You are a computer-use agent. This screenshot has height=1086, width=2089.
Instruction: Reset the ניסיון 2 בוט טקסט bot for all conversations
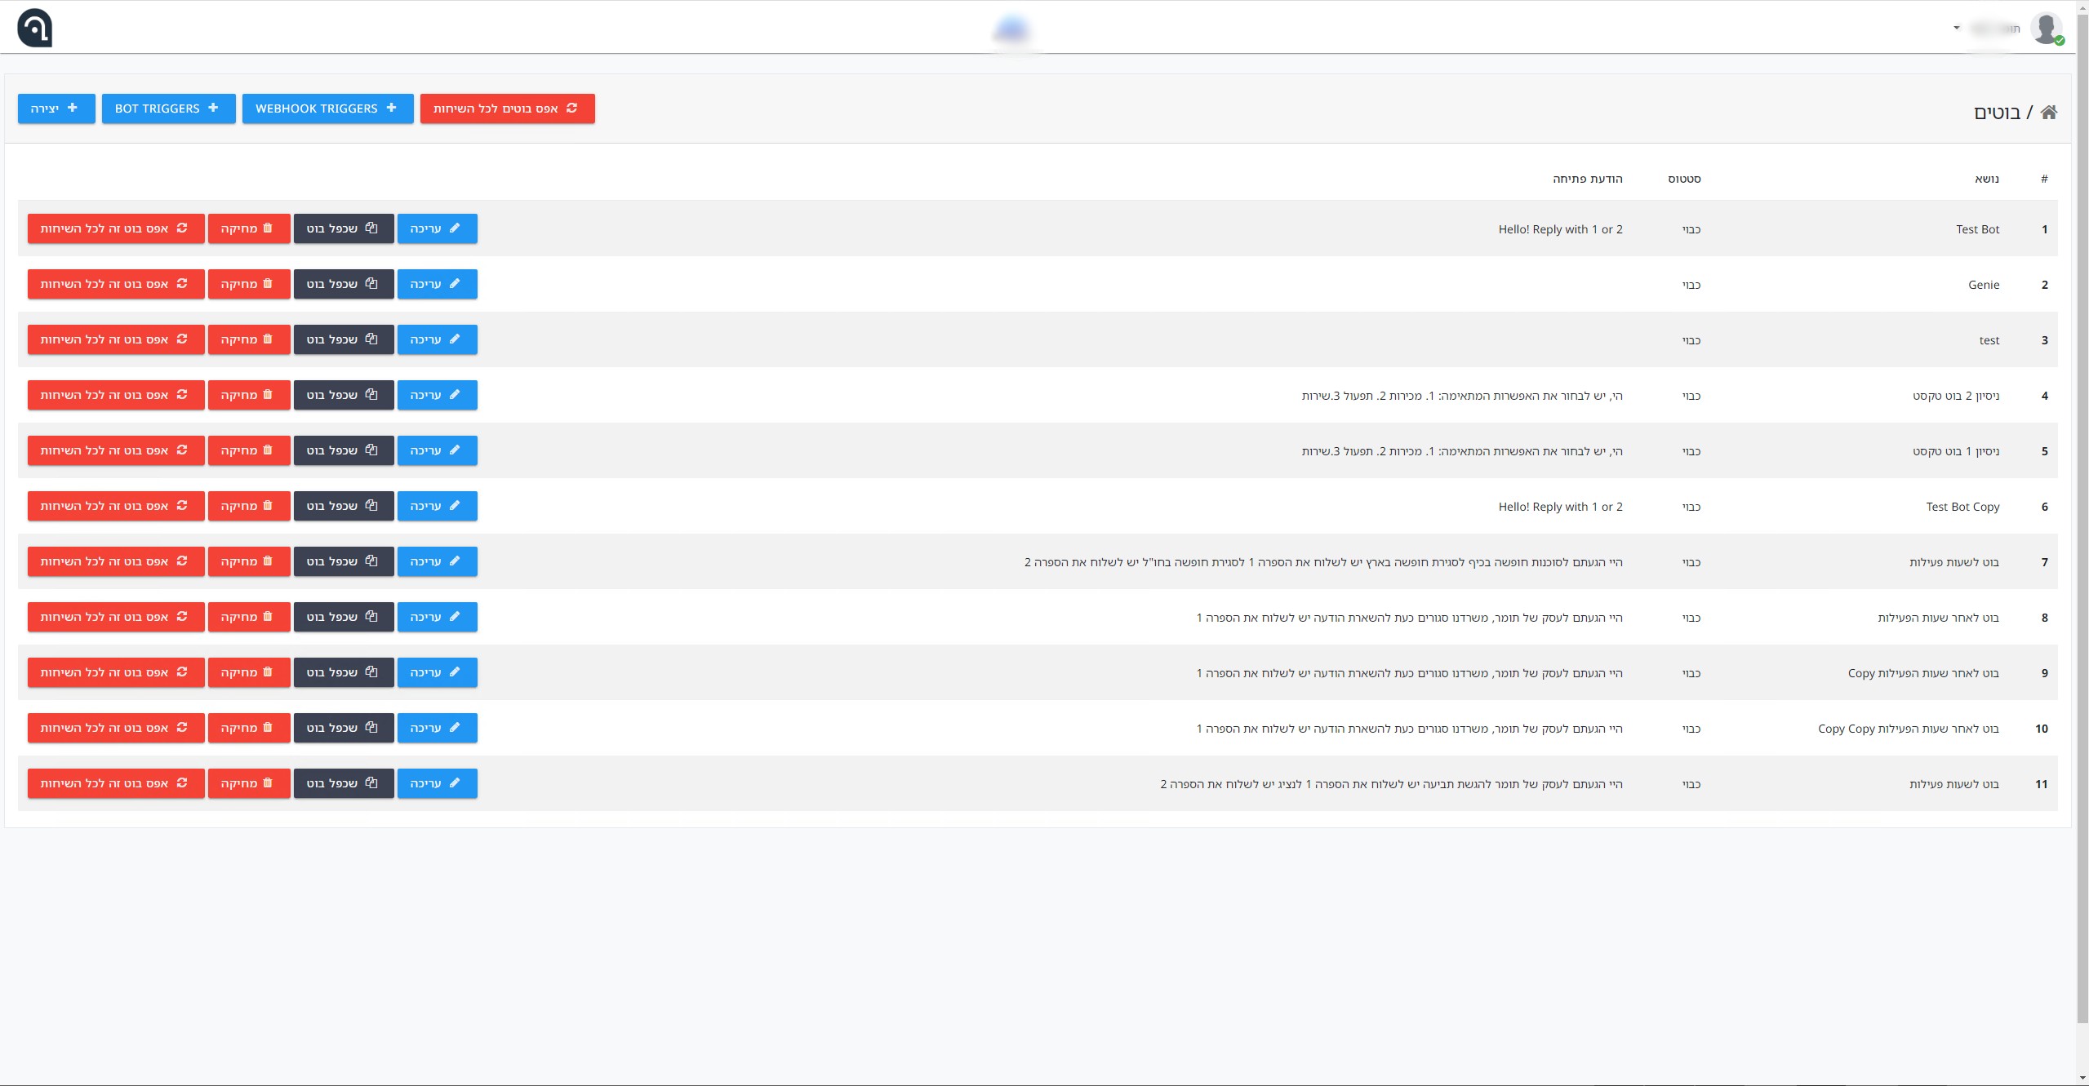pyautogui.click(x=115, y=396)
